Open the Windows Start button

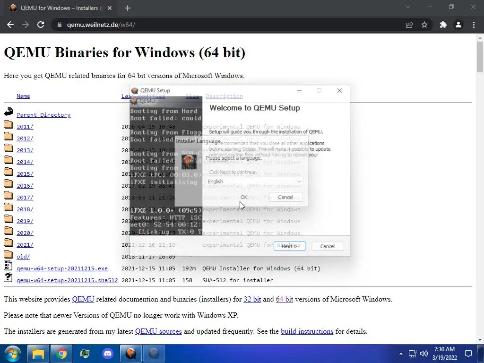click(x=12, y=354)
